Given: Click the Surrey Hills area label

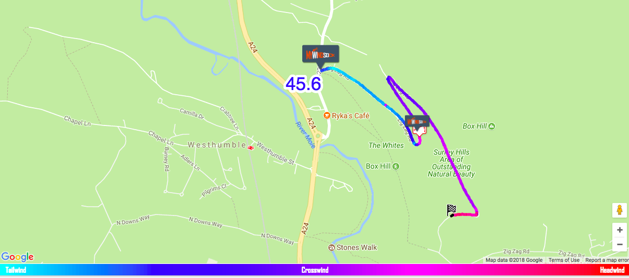Looking at the screenshot, I should point(451,163).
